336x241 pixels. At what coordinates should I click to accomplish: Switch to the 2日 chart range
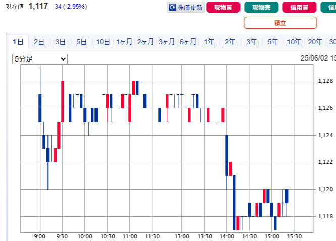[x=39, y=42]
